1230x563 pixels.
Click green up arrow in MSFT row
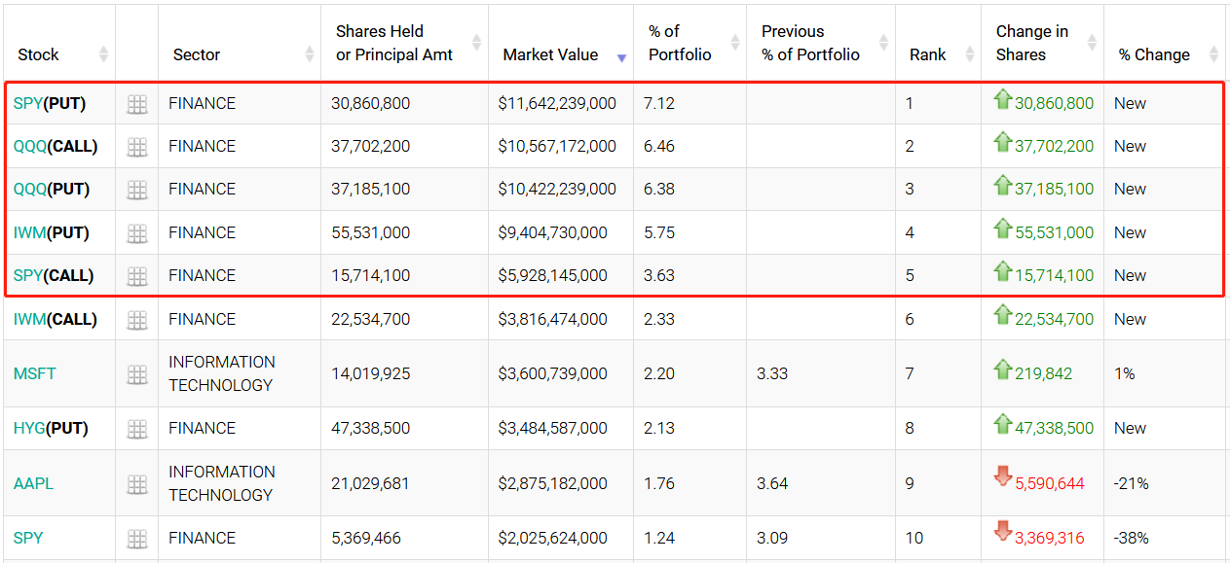(x=1003, y=369)
